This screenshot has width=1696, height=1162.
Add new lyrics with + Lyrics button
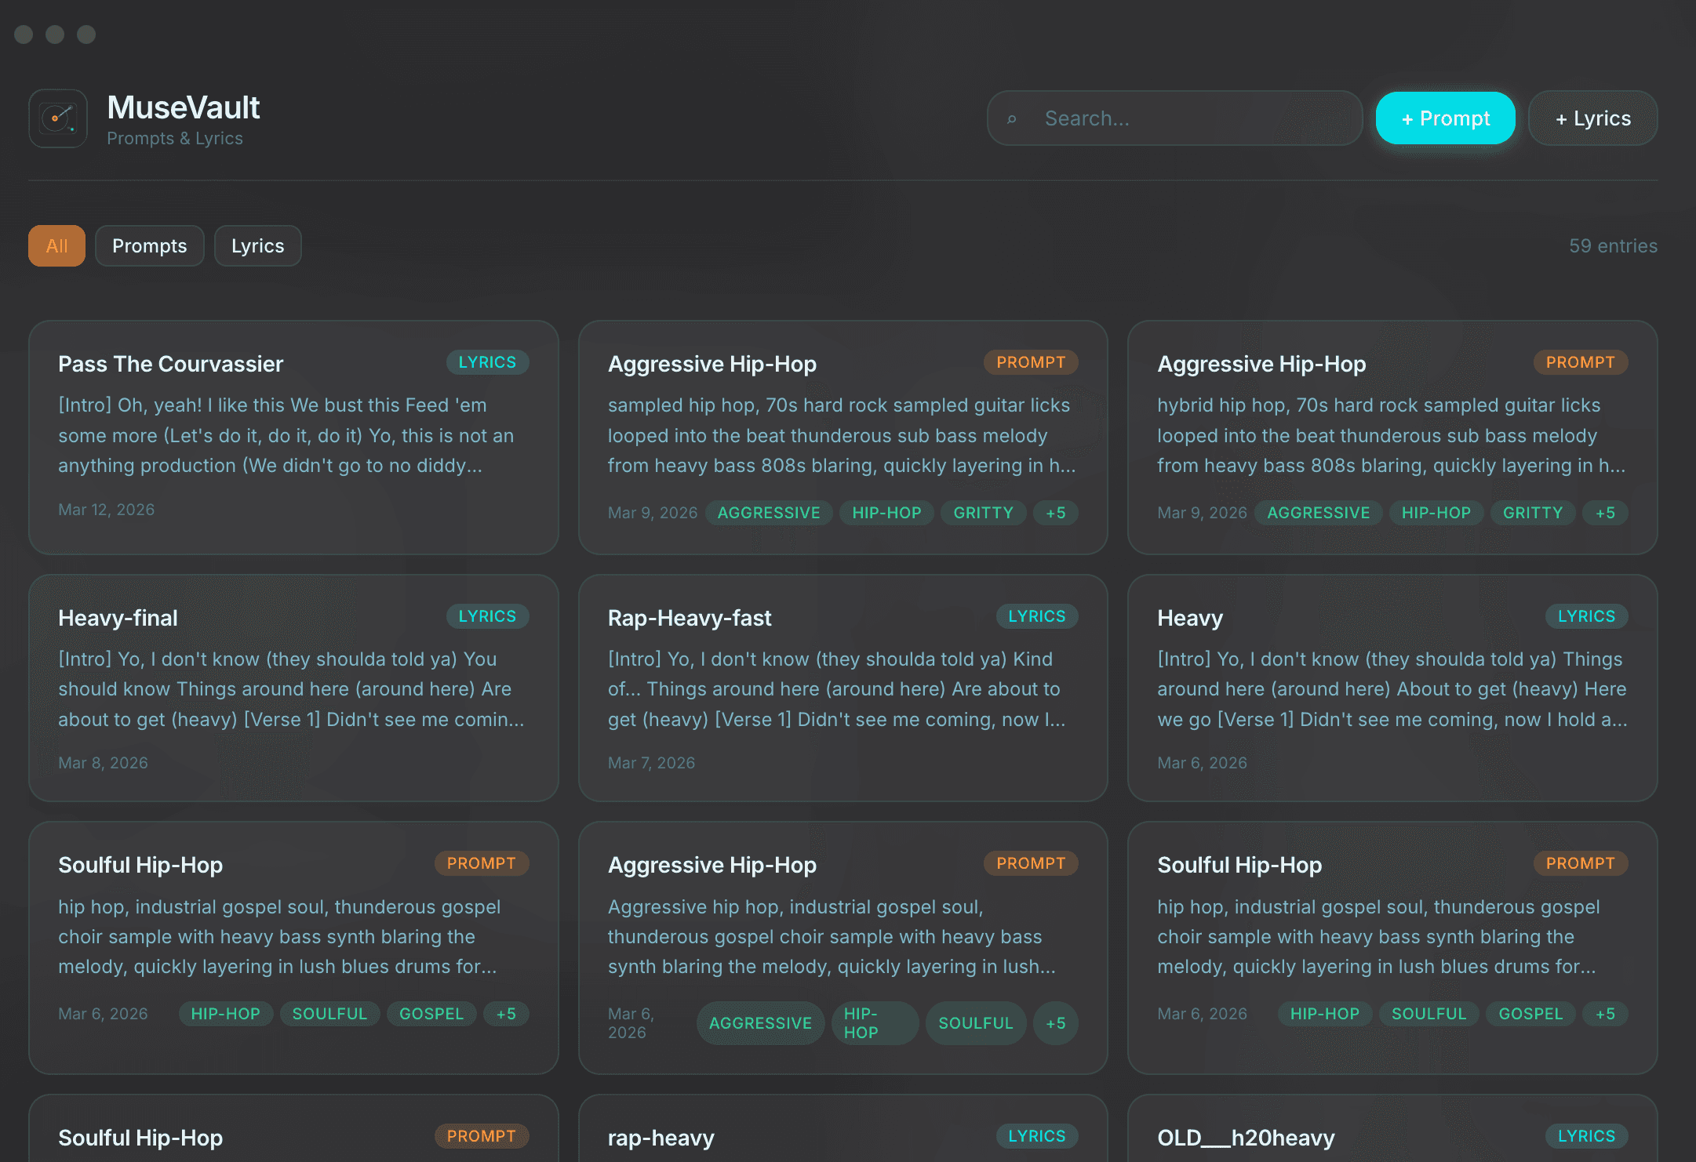click(1592, 118)
